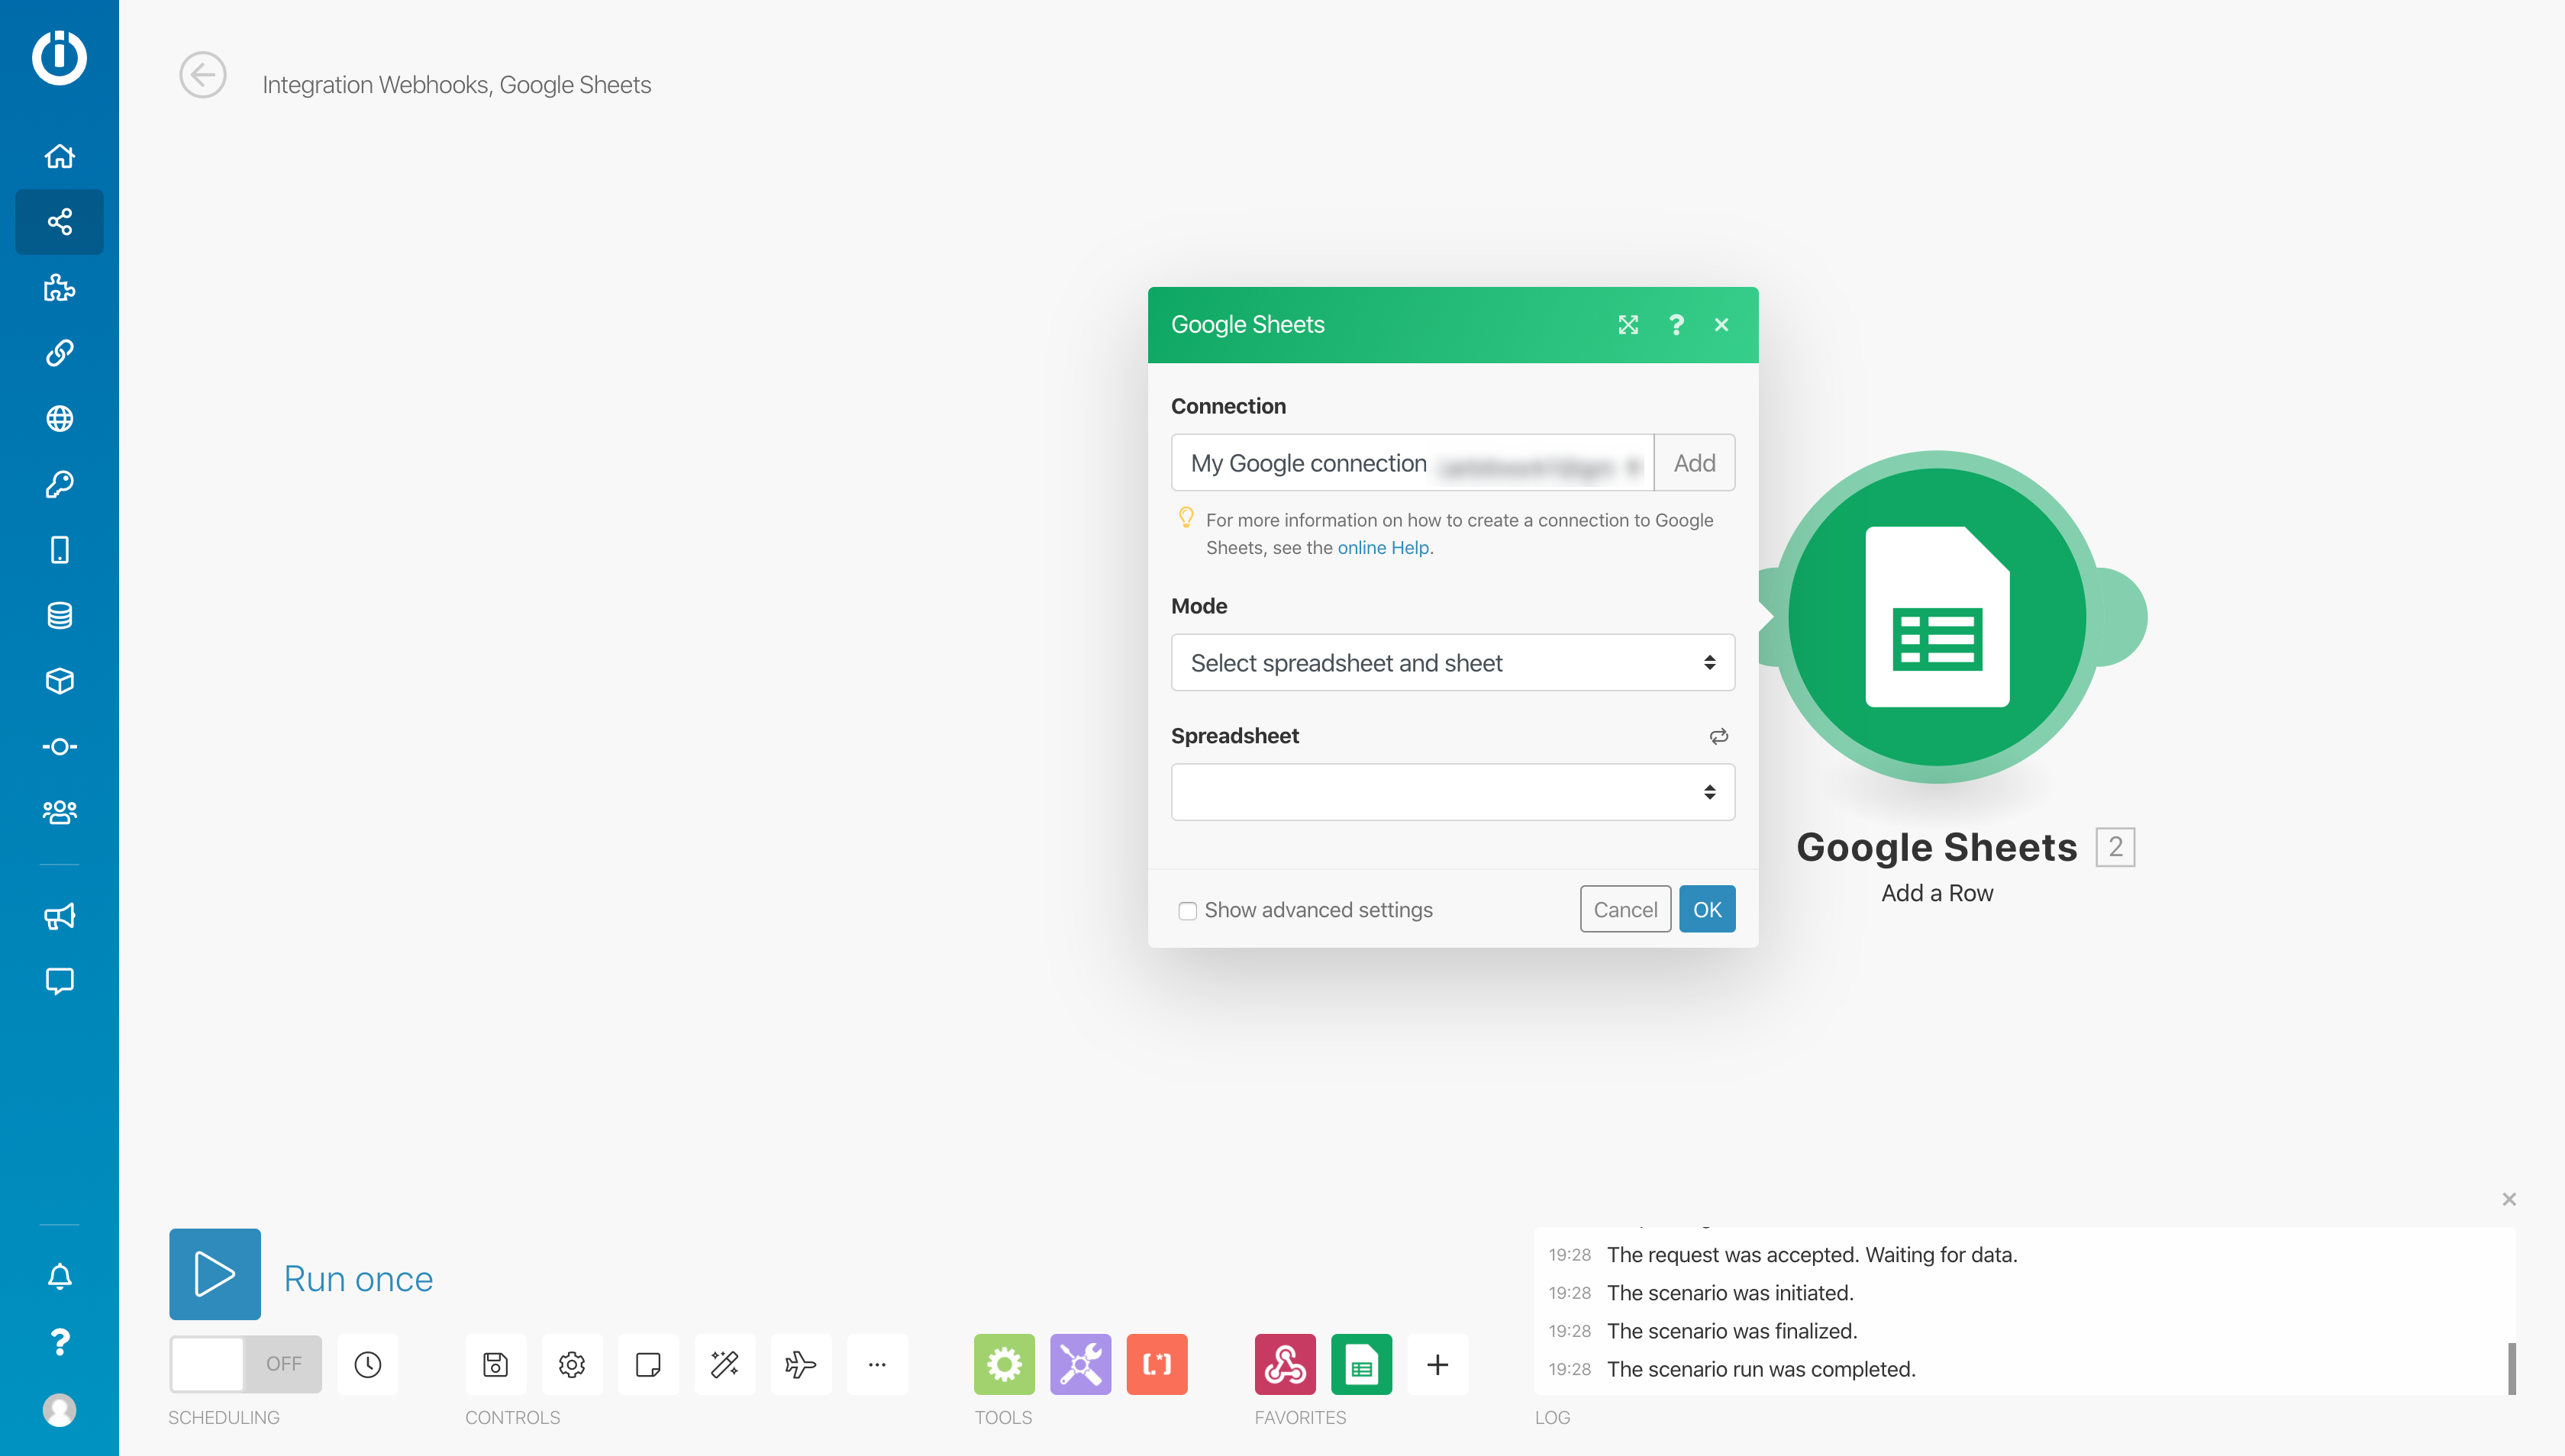This screenshot has width=2565, height=1456.
Task: Open scenario settings gear icon
Action: (x=573, y=1364)
